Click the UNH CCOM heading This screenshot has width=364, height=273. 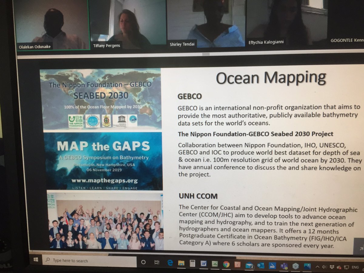198,196
